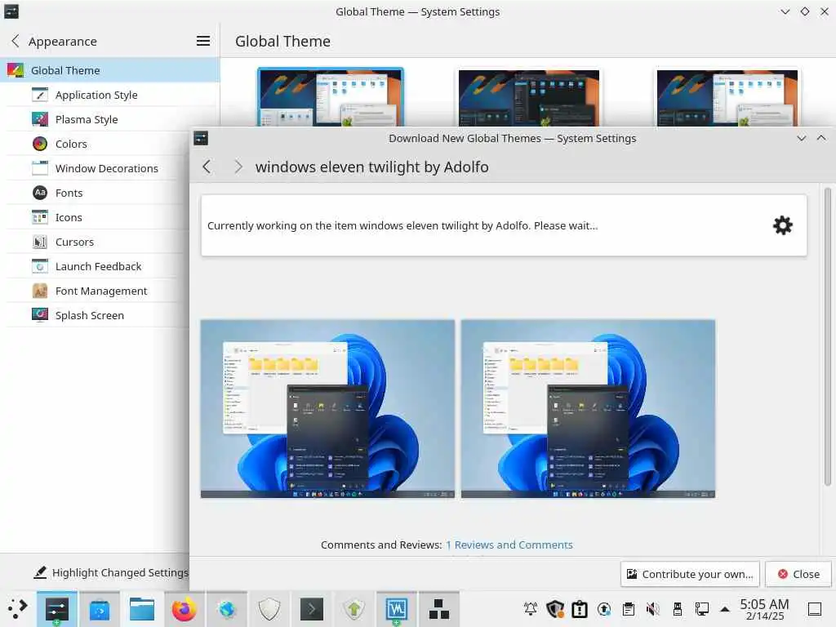Select the dark Breeze theme thumbnail
Image resolution: width=836 pixels, height=627 pixels.
coord(529,98)
